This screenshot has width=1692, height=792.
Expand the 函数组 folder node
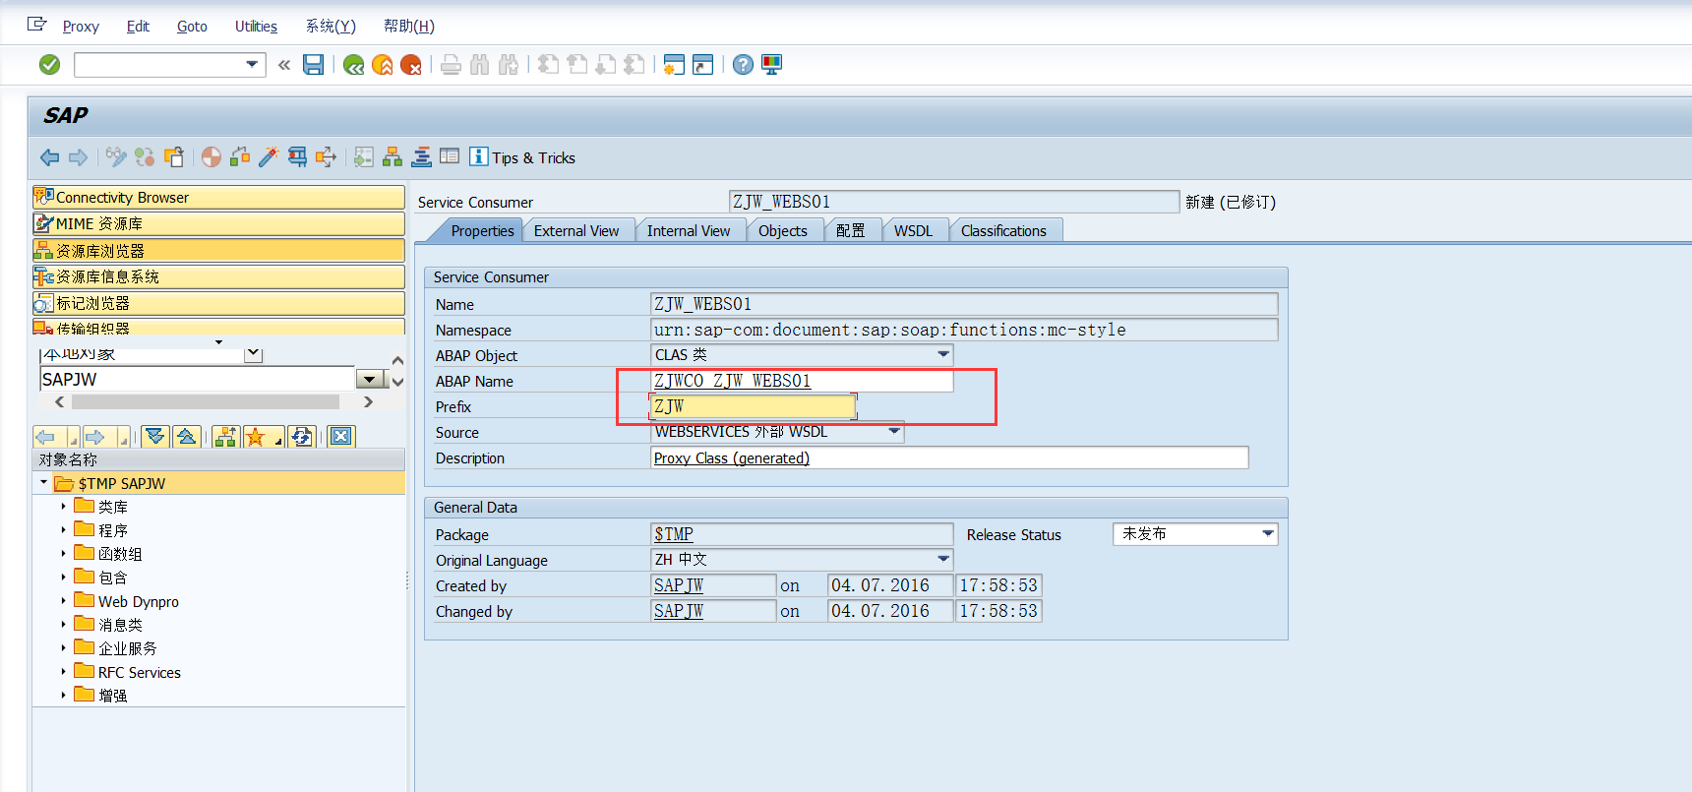[64, 554]
